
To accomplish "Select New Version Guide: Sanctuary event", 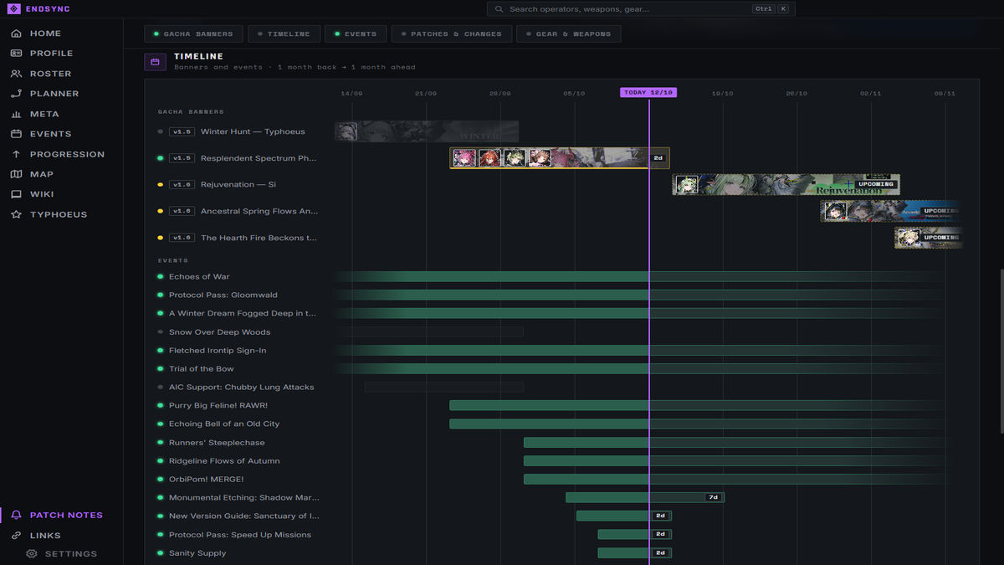I will [x=244, y=516].
